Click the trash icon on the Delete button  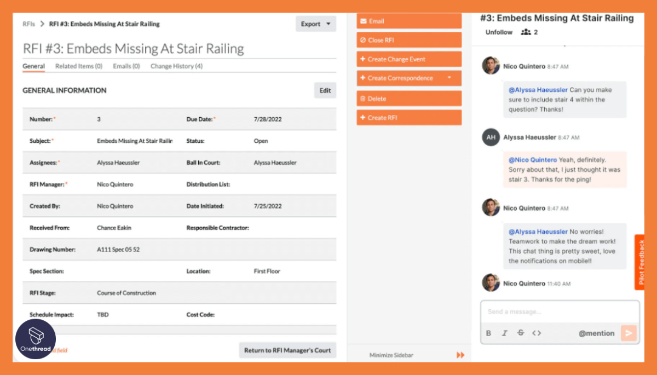364,98
